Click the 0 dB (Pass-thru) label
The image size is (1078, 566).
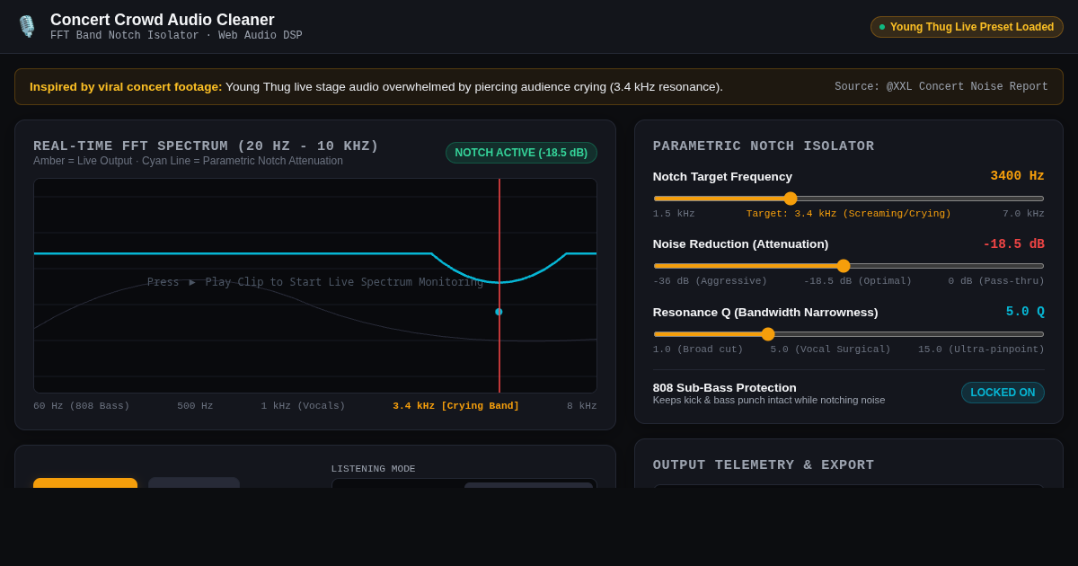pyautogui.click(x=996, y=281)
